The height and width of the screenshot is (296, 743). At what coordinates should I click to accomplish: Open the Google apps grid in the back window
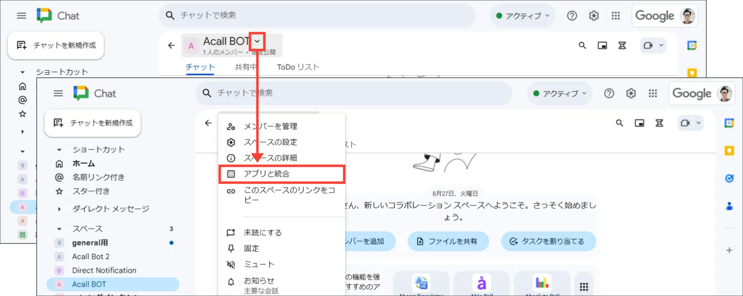coord(616,16)
